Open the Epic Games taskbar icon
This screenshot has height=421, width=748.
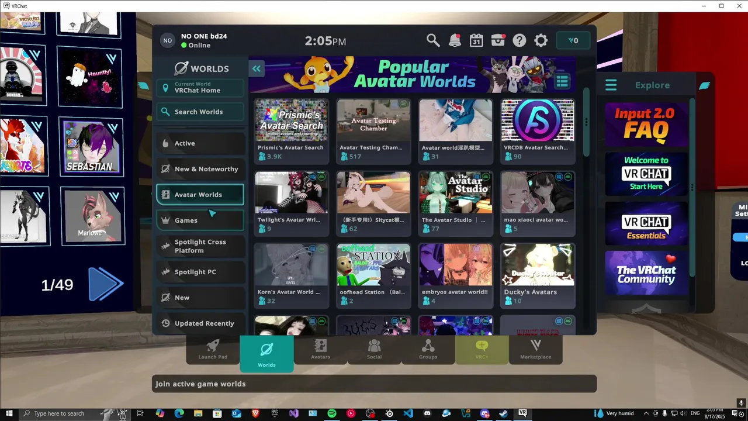(x=275, y=413)
